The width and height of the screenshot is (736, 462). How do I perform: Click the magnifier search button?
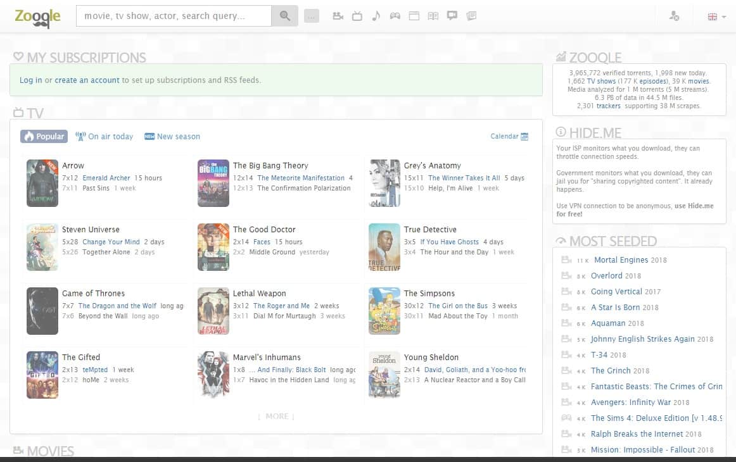[284, 16]
